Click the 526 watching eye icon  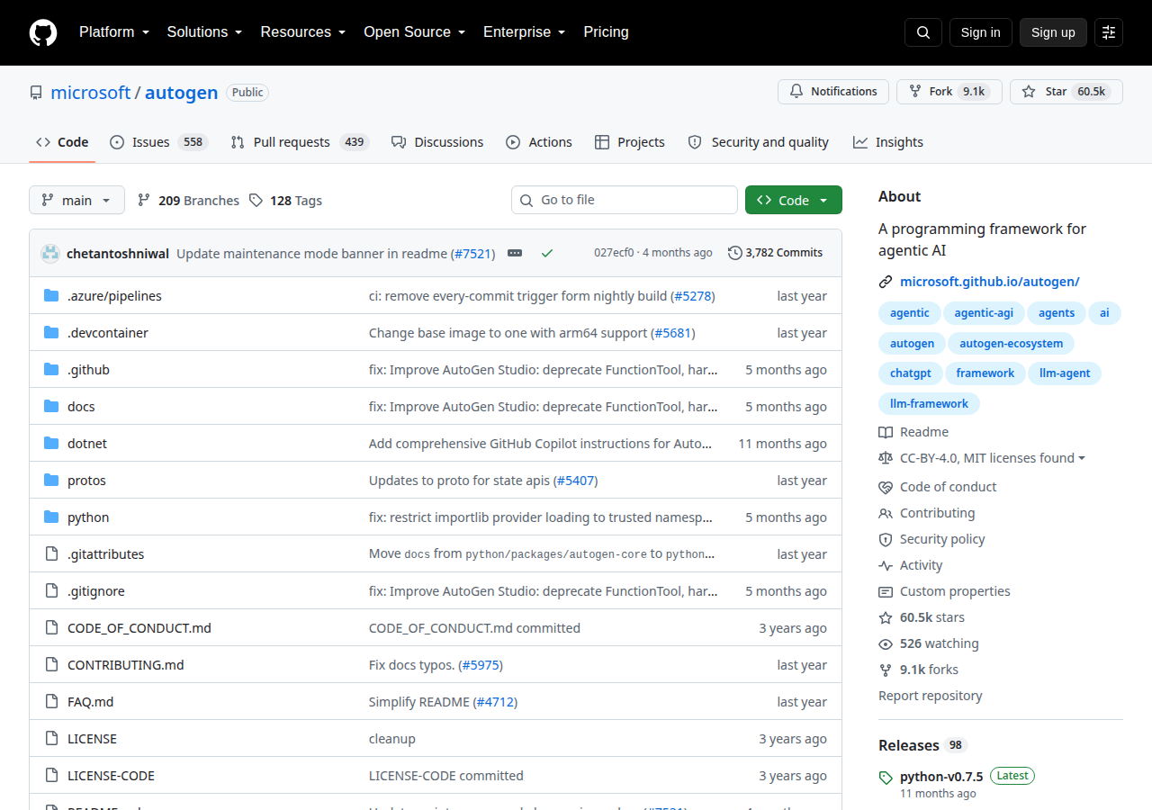(886, 643)
